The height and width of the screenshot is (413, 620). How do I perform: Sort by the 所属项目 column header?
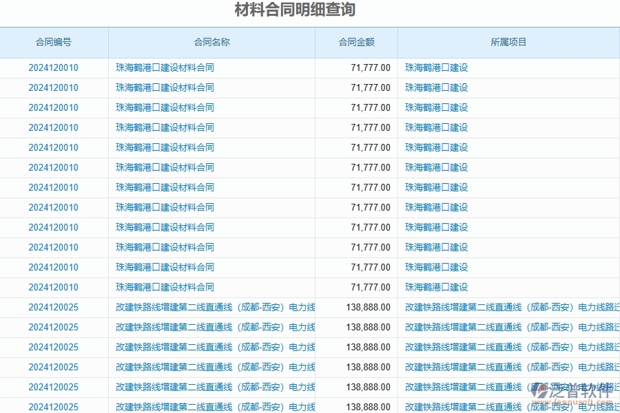508,42
